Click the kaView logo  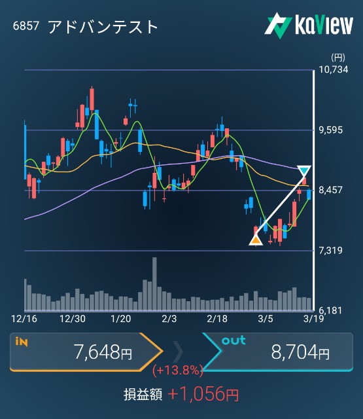coord(309,26)
